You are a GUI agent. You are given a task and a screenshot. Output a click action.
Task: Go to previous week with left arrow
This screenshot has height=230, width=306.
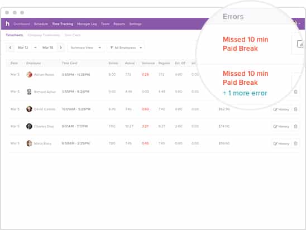point(11,47)
